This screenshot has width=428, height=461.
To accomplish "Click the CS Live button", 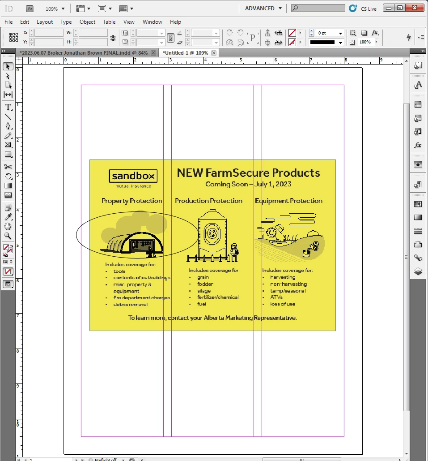I will tap(363, 9).
